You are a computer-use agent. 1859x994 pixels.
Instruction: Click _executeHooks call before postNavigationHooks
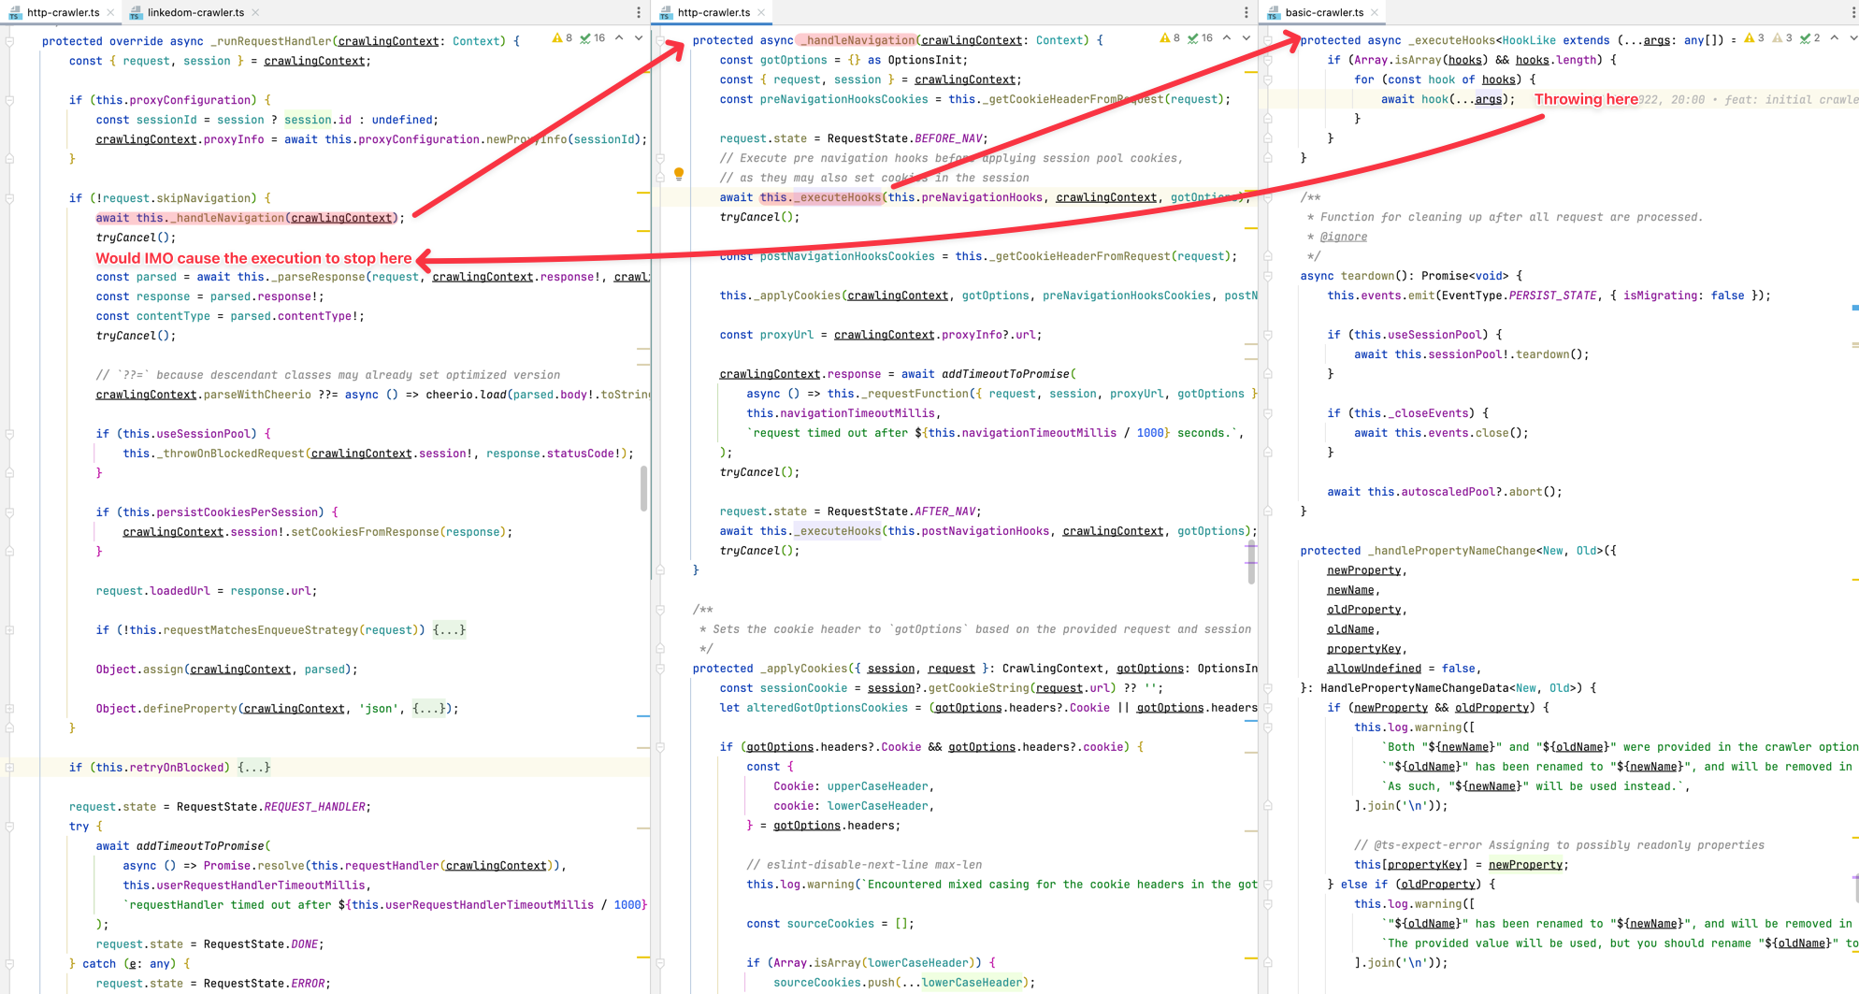point(839,531)
